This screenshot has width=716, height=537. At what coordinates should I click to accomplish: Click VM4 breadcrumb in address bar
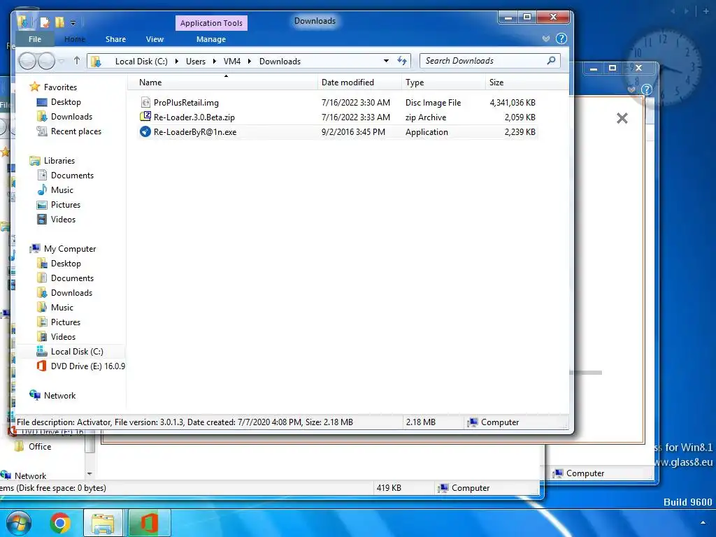point(232,62)
